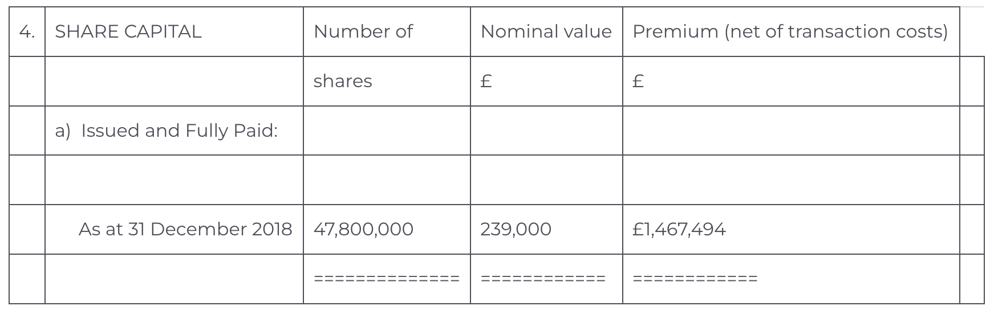Click the "As at 31 December 2018" row label
This screenshot has height=310, width=990.
[185, 229]
